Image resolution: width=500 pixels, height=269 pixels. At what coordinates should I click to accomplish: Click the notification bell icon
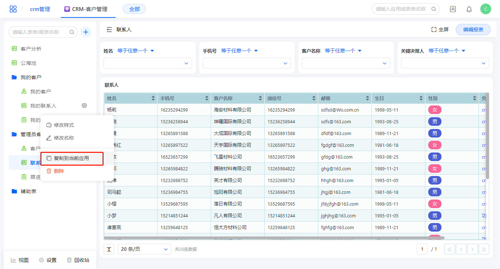(469, 9)
